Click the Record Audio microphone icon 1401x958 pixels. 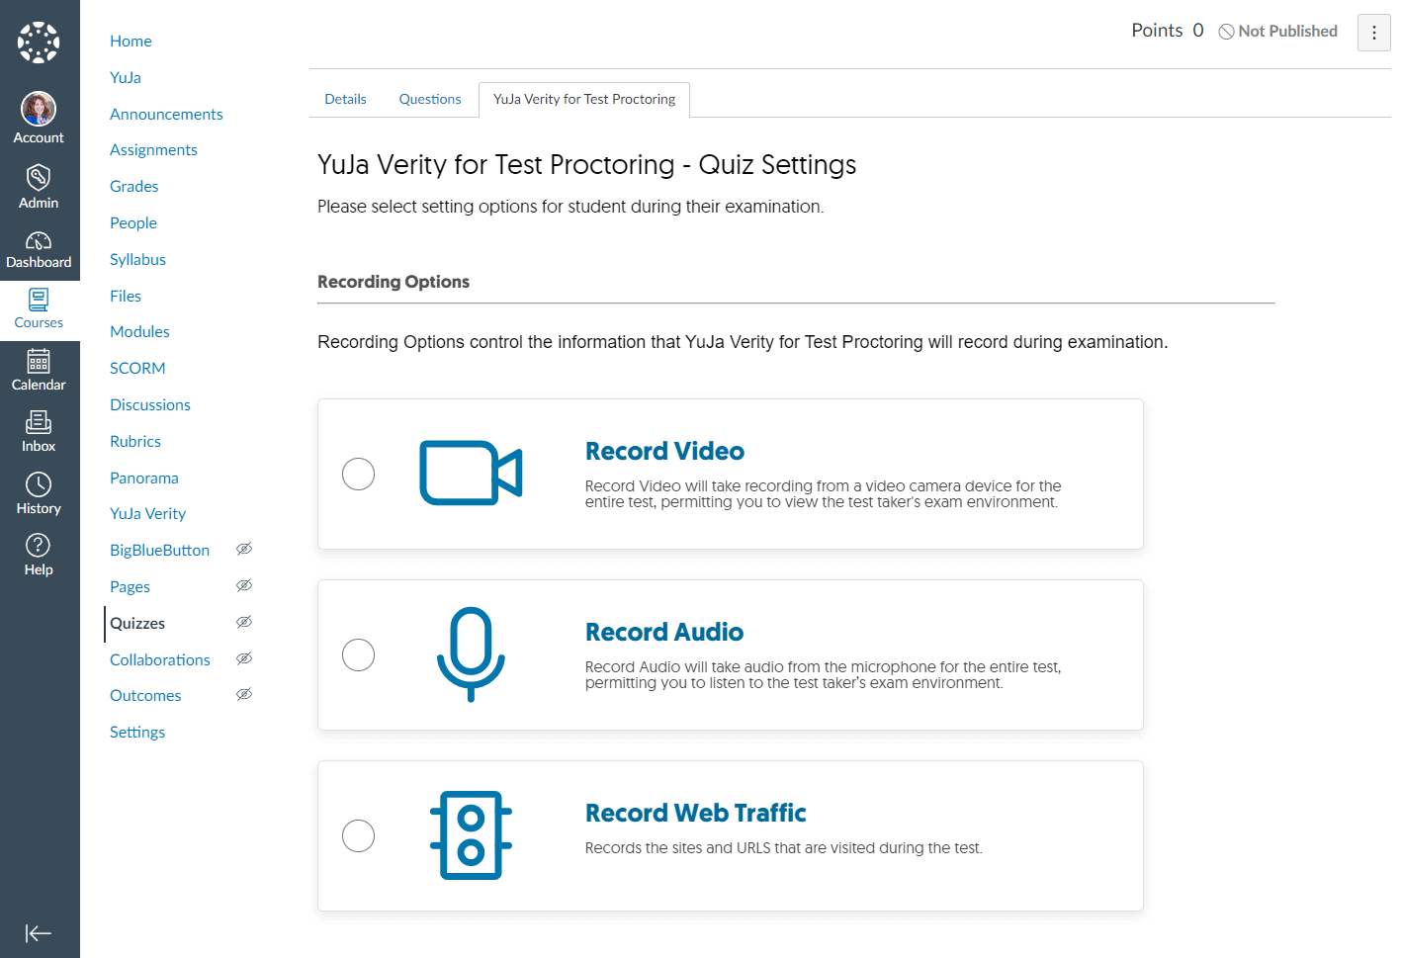click(471, 654)
